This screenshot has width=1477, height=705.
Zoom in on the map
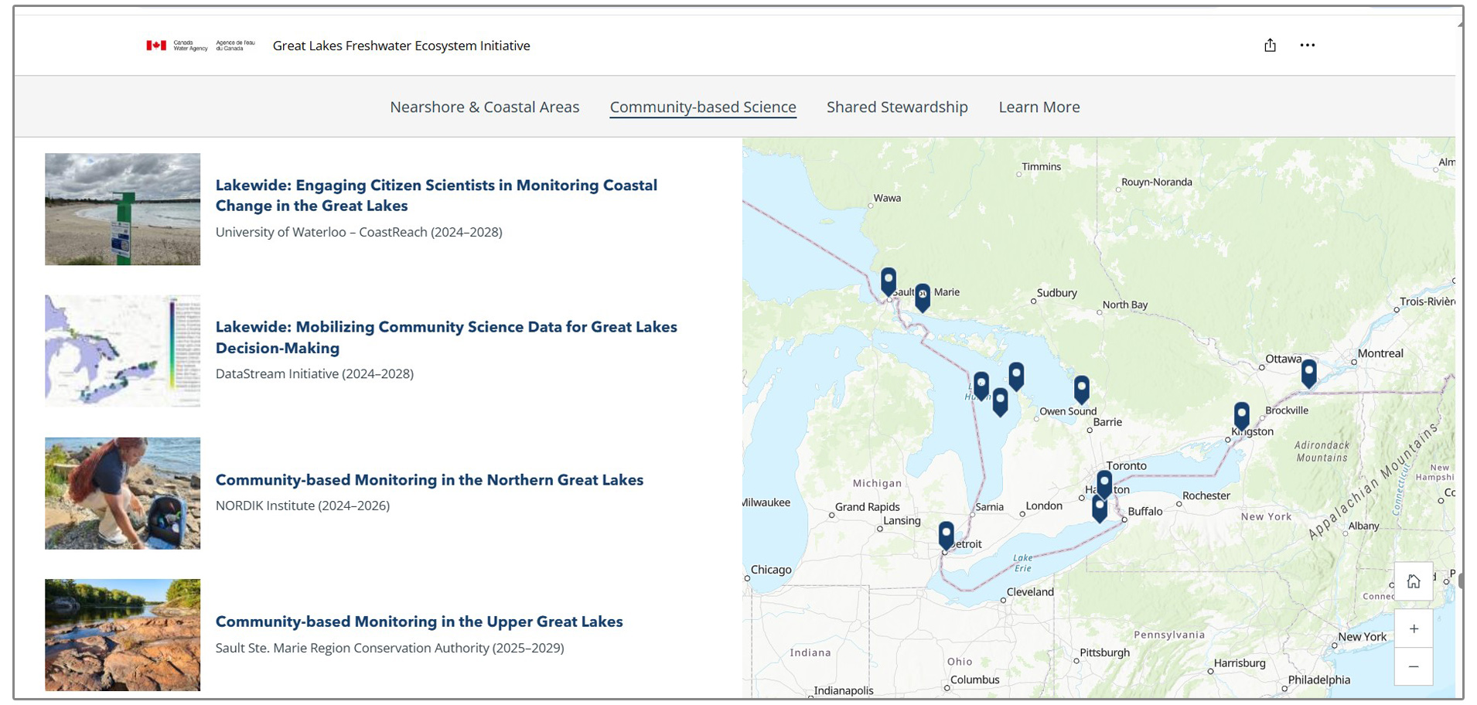[x=1414, y=628]
